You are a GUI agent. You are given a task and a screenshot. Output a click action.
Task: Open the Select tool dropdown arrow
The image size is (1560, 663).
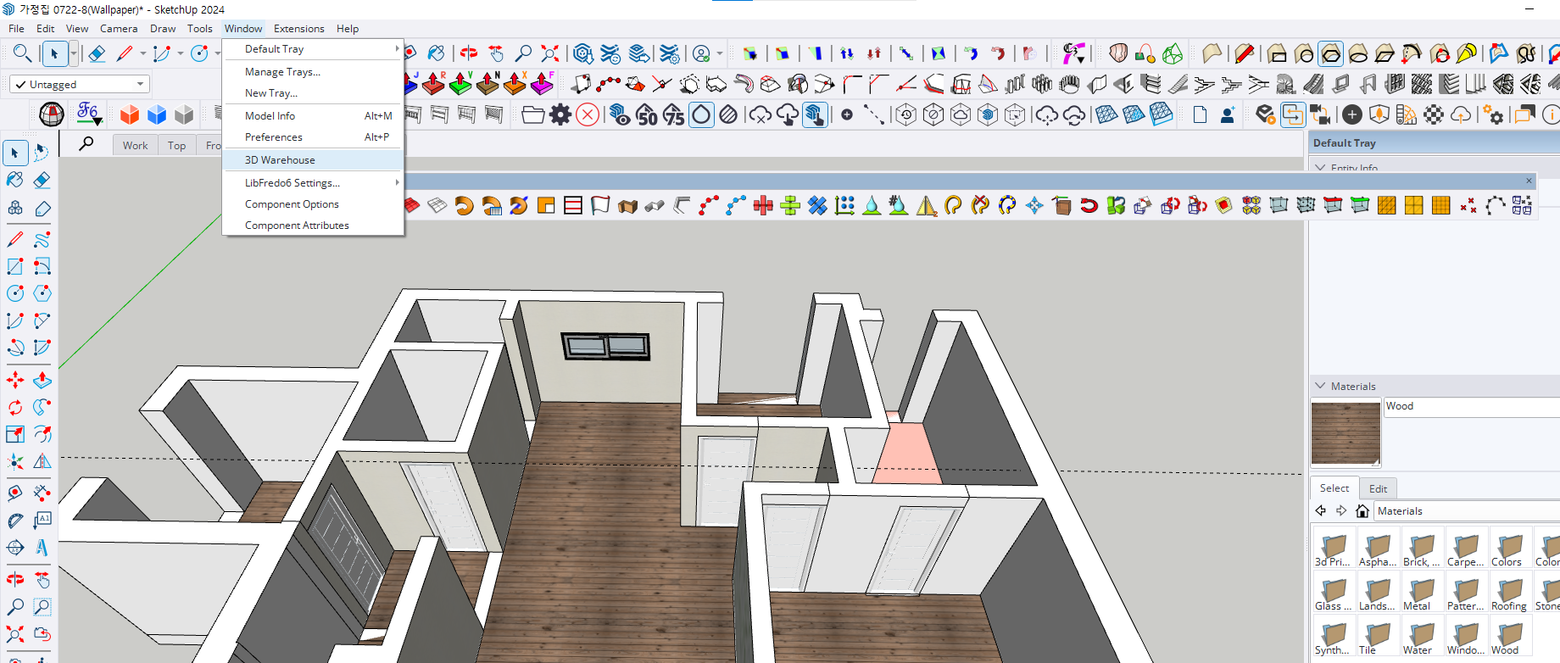pyautogui.click(x=74, y=53)
